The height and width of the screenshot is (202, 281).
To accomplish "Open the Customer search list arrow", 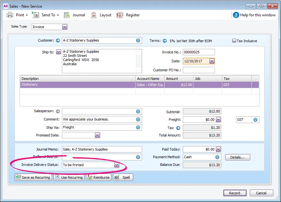I will coord(138,41).
